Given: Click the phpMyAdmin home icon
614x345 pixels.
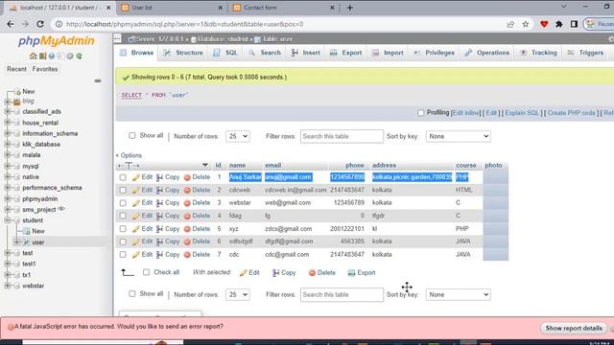Looking at the screenshot, I should [x=34, y=56].
